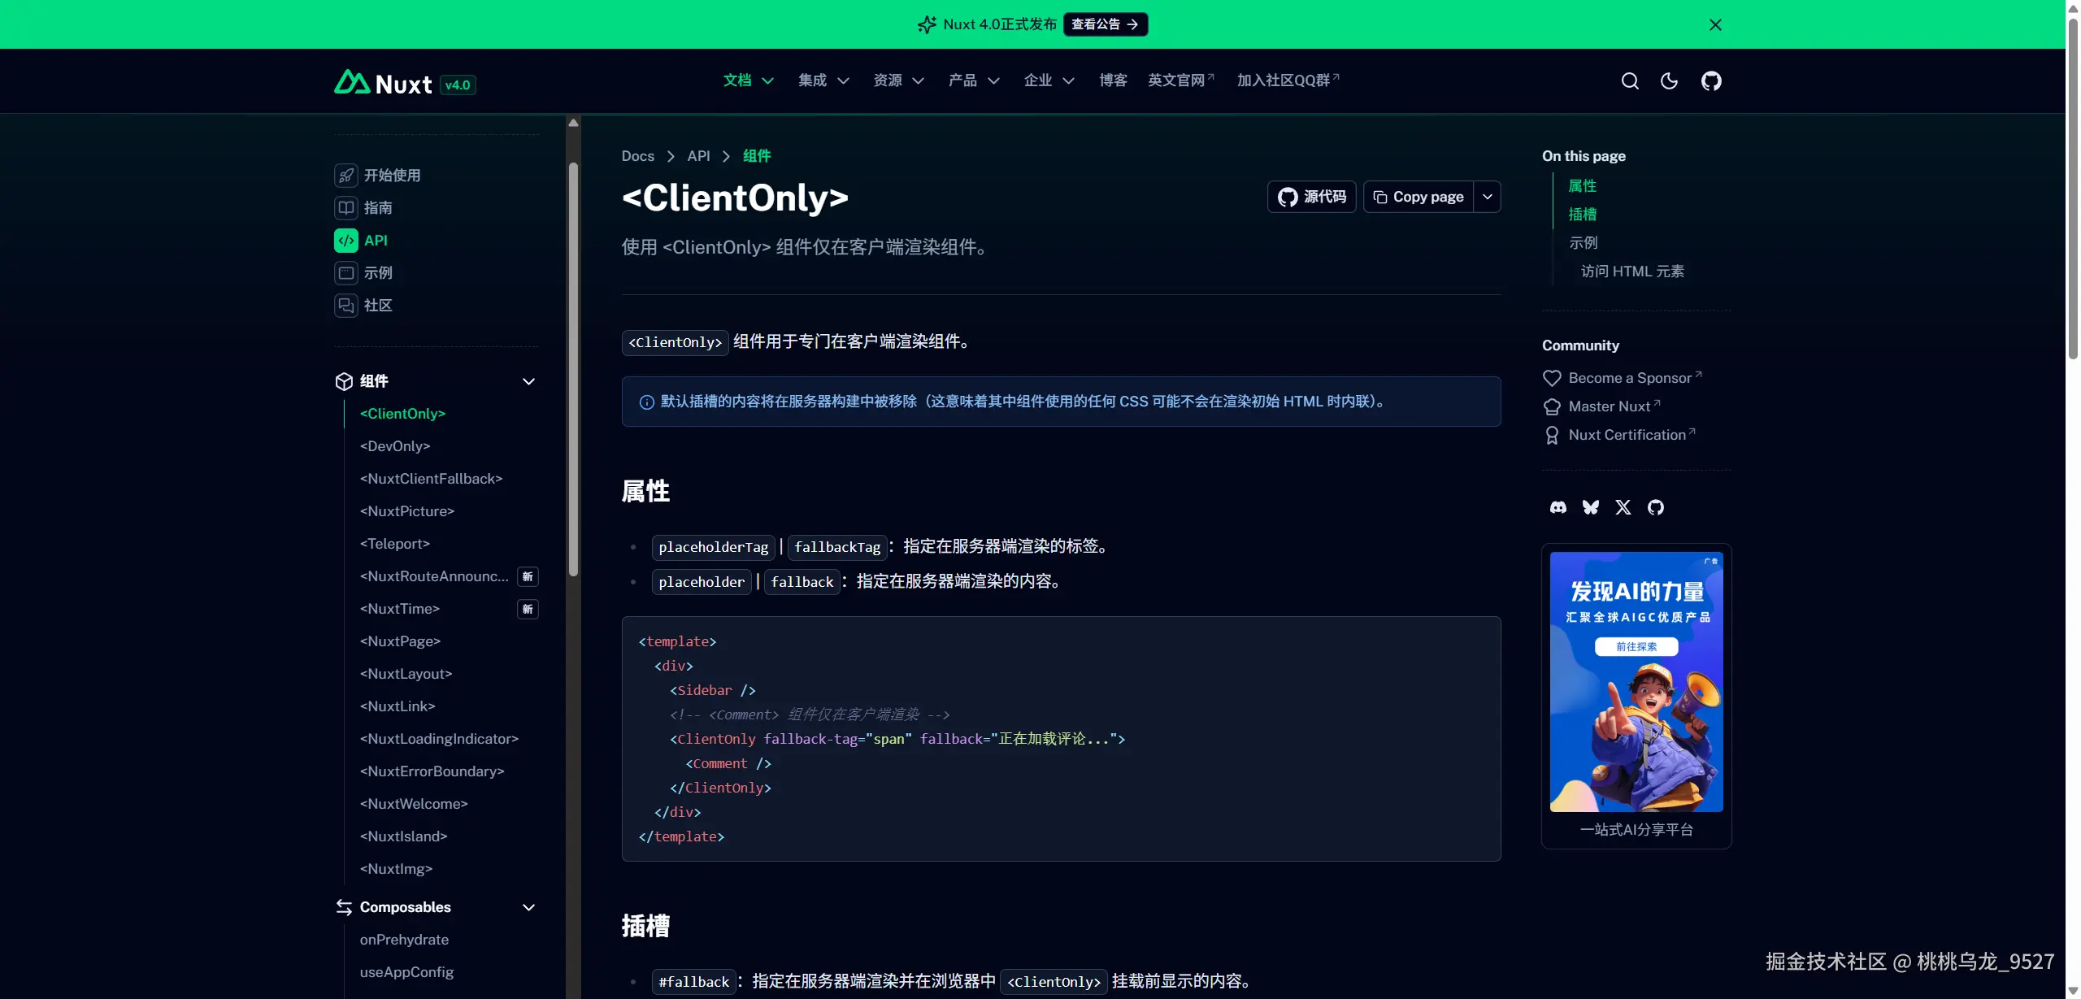Collapse the Composables sidebar section
Viewport: 2081px width, 999px height.
click(x=528, y=907)
